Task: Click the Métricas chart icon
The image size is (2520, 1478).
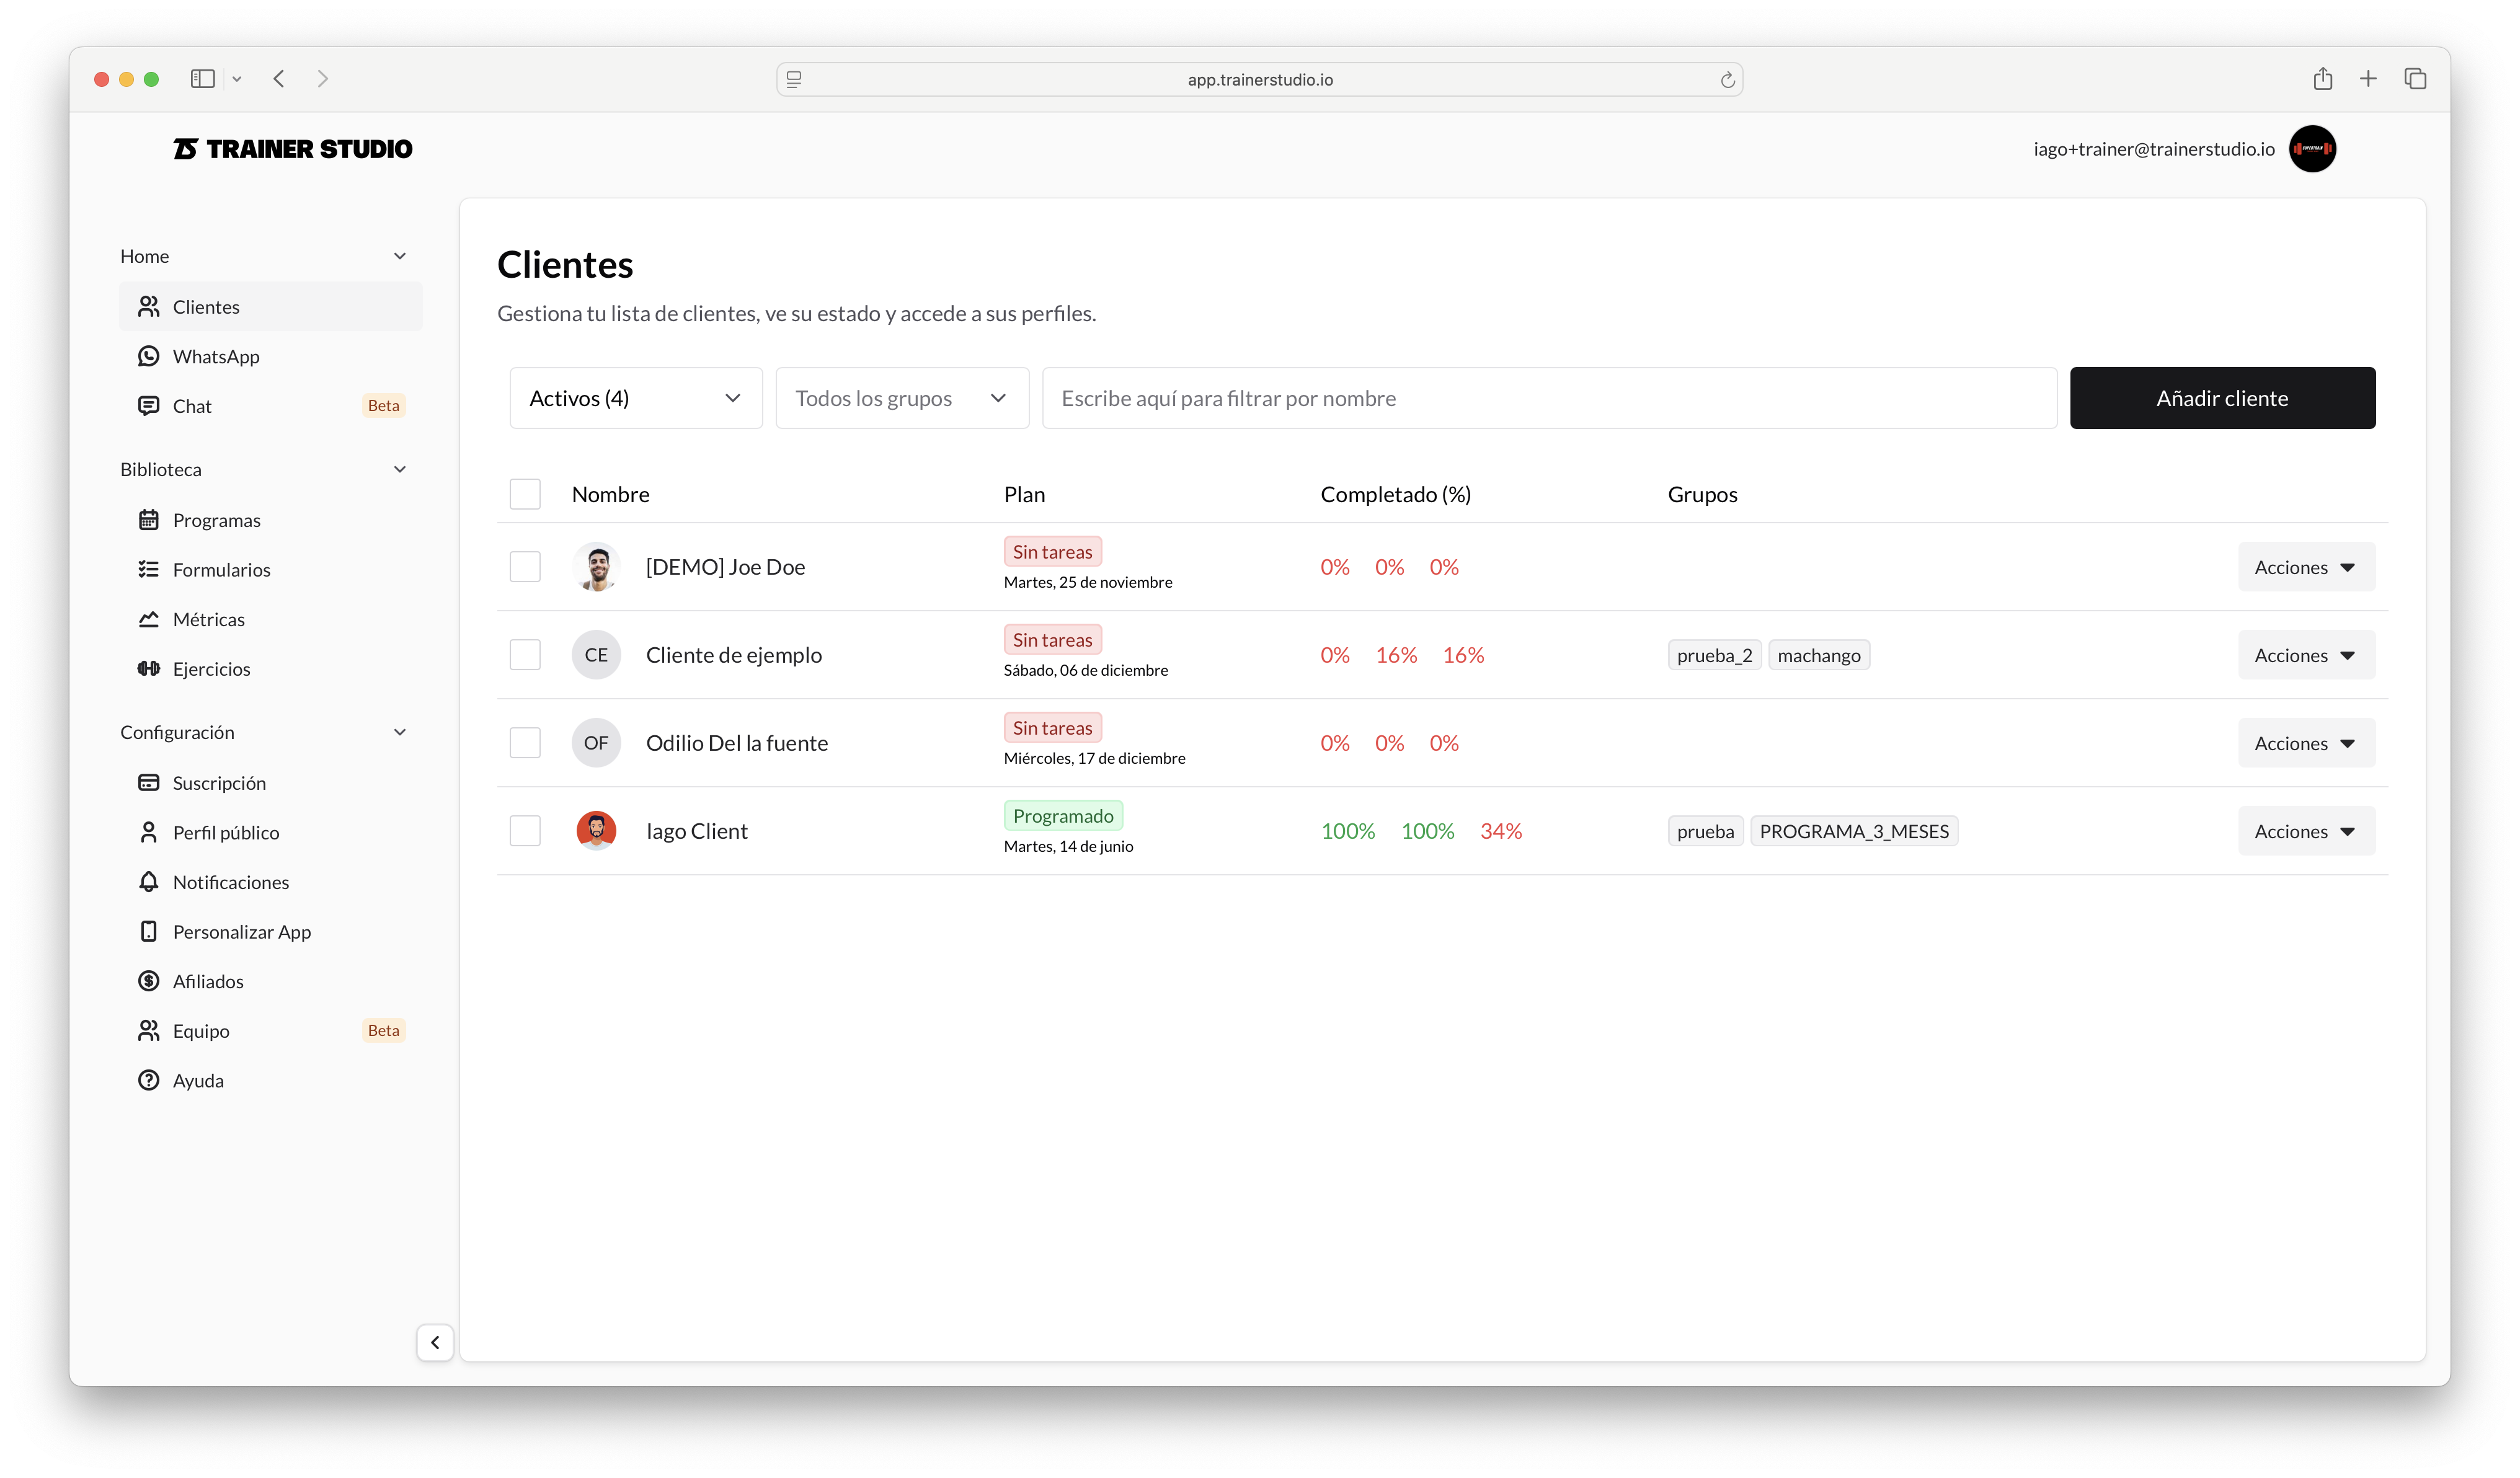Action: 148,619
